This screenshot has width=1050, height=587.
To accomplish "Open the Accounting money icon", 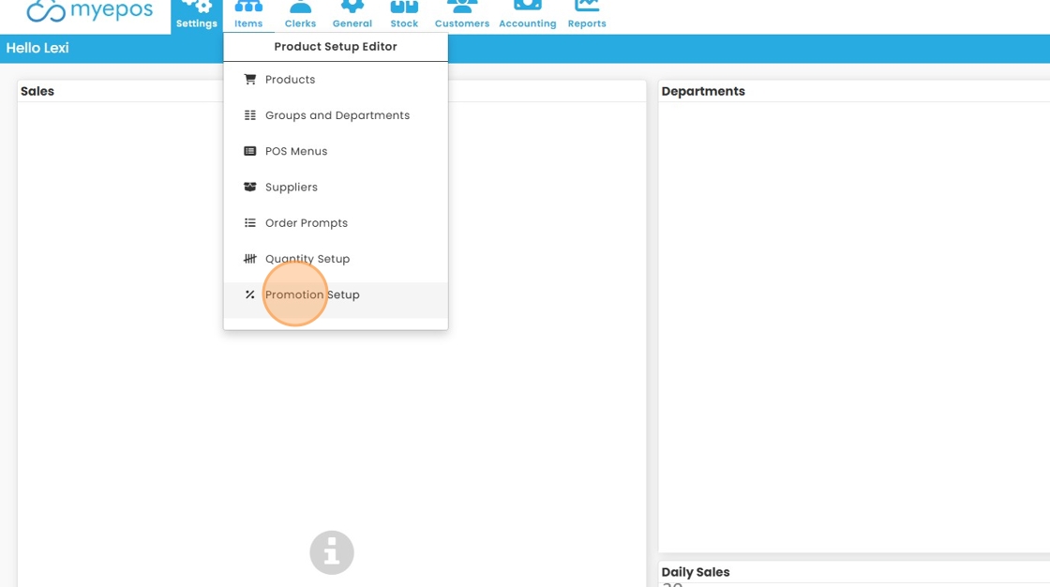I will click(x=528, y=6).
